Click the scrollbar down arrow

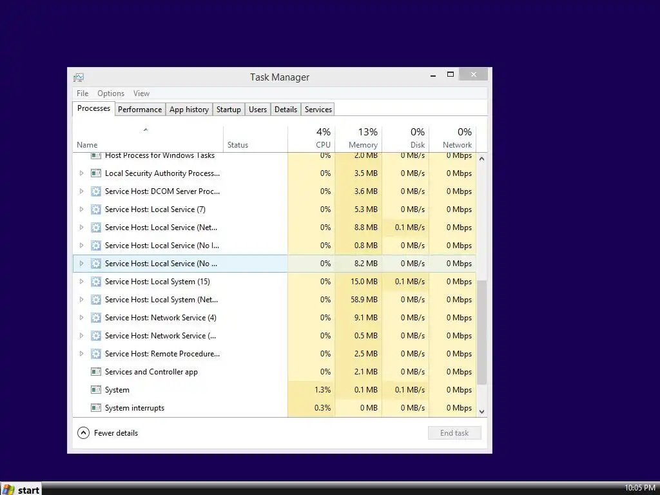(482, 412)
